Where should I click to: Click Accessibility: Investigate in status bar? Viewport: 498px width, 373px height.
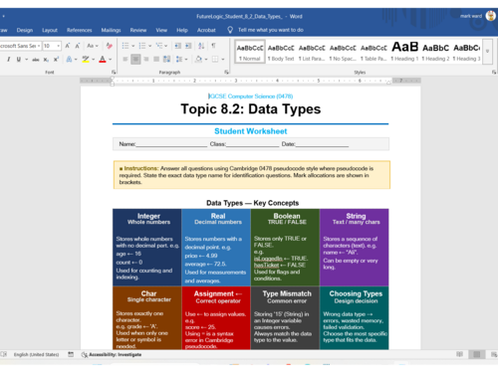(112, 354)
